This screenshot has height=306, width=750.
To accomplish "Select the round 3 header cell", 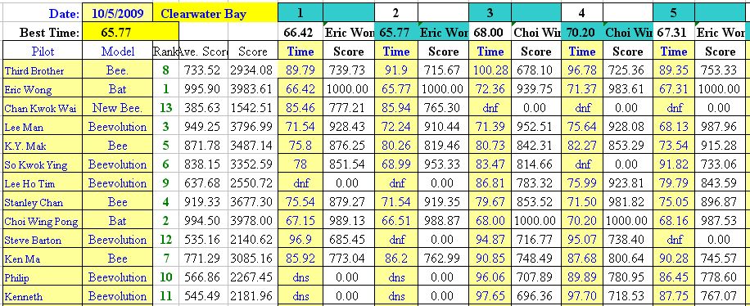I will click(490, 13).
